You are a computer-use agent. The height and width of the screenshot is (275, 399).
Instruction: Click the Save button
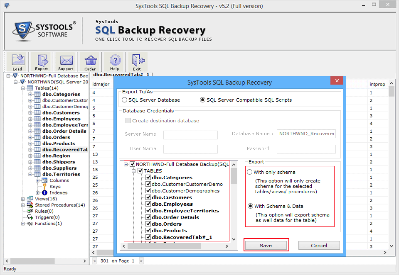point(266,246)
